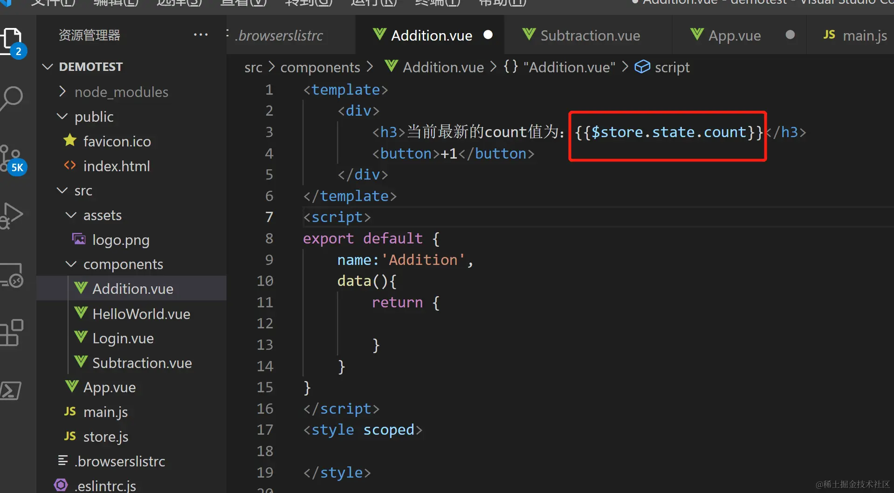Click the JS icon beside store.js
Viewport: 894px width, 493px height.
(70, 436)
